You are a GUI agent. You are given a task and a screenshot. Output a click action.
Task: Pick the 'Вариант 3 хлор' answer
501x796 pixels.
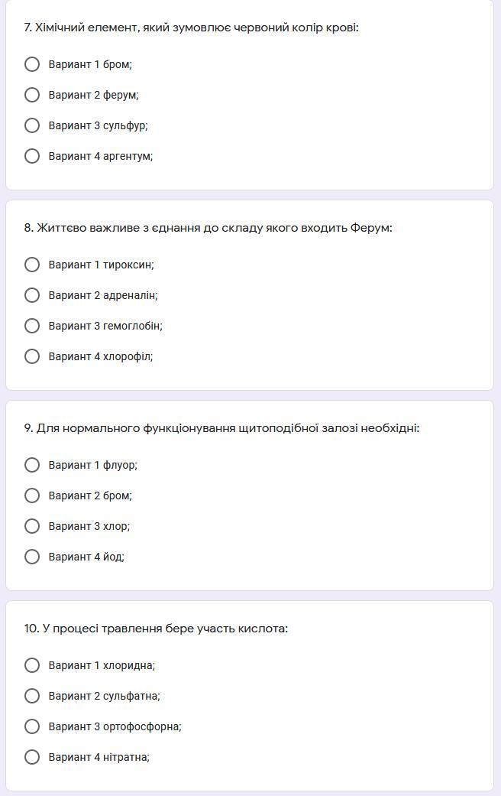(32, 526)
